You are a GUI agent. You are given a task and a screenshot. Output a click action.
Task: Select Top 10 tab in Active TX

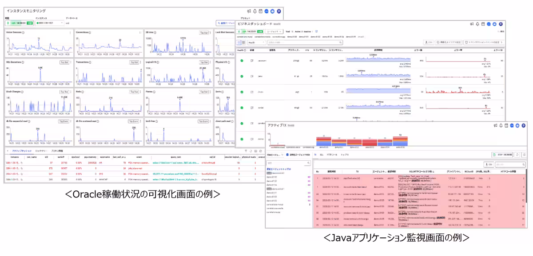coord(345,155)
